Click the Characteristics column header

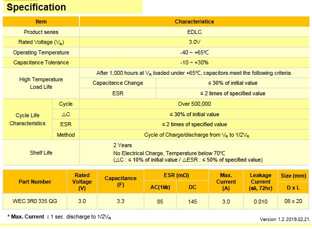[x=194, y=22]
